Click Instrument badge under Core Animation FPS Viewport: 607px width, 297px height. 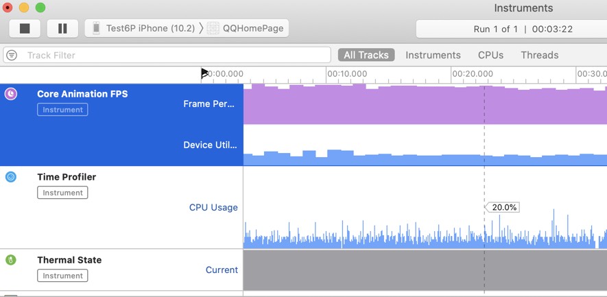pos(62,110)
